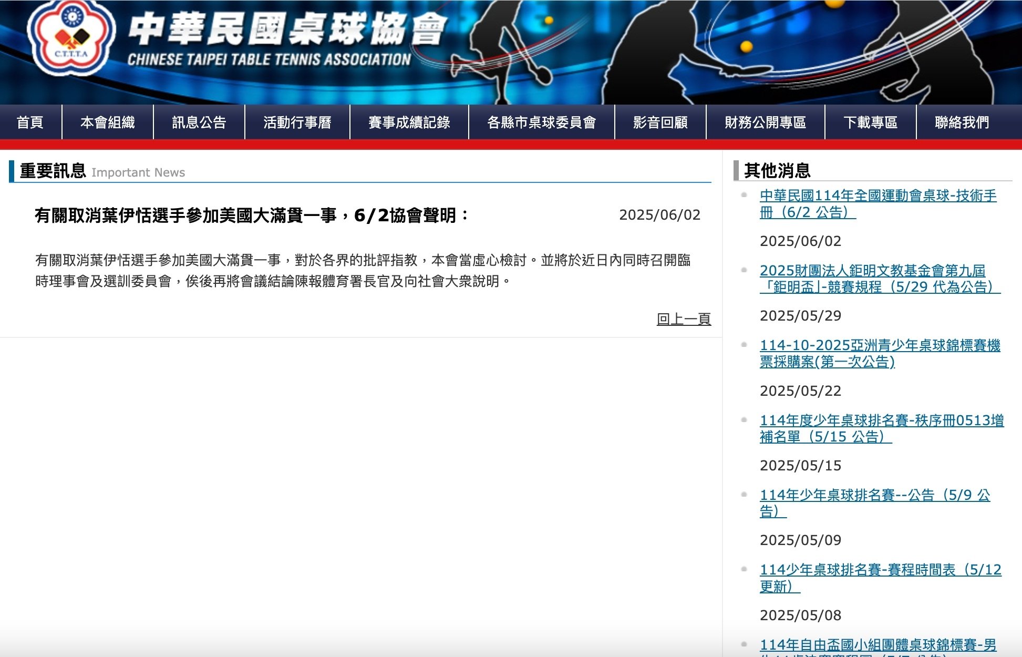This screenshot has width=1022, height=657.
Task: Click the 重要訊息 section heading
Action: [x=53, y=171]
